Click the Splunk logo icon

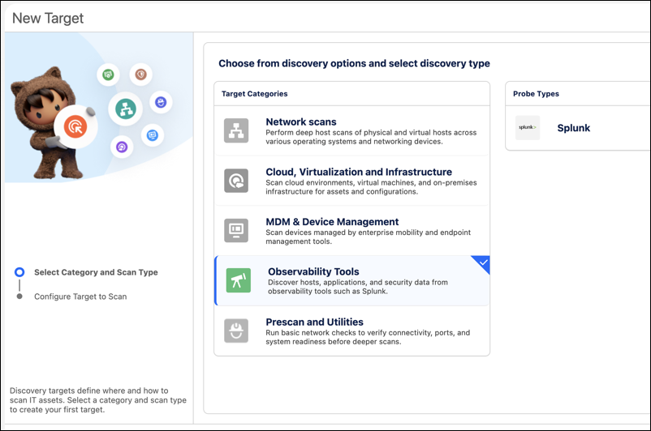pos(528,128)
